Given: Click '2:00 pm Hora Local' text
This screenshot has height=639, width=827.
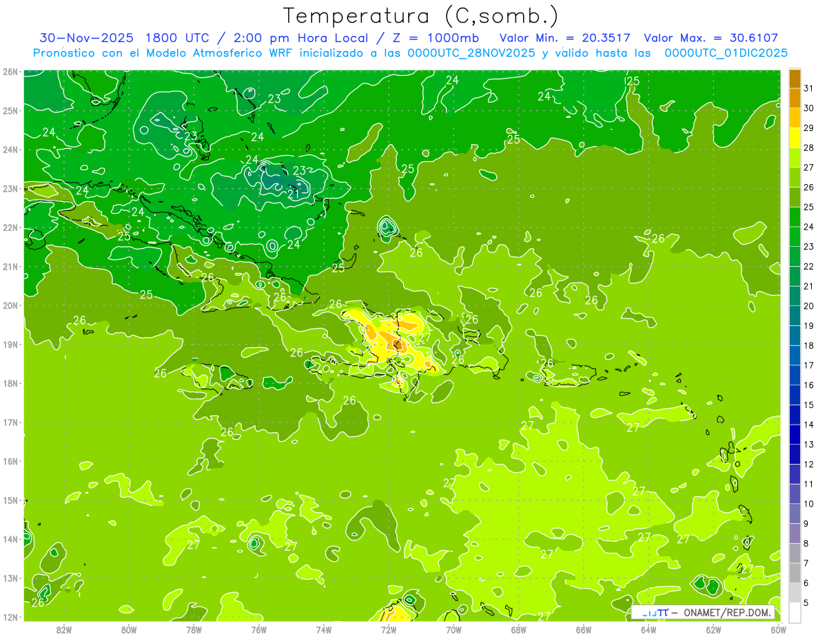Looking at the screenshot, I should tap(303, 38).
